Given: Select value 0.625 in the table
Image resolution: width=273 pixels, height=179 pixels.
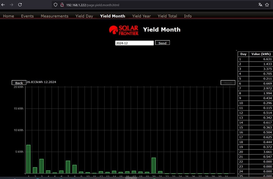Looking at the screenshot, I should pyautogui.click(x=268, y=137).
